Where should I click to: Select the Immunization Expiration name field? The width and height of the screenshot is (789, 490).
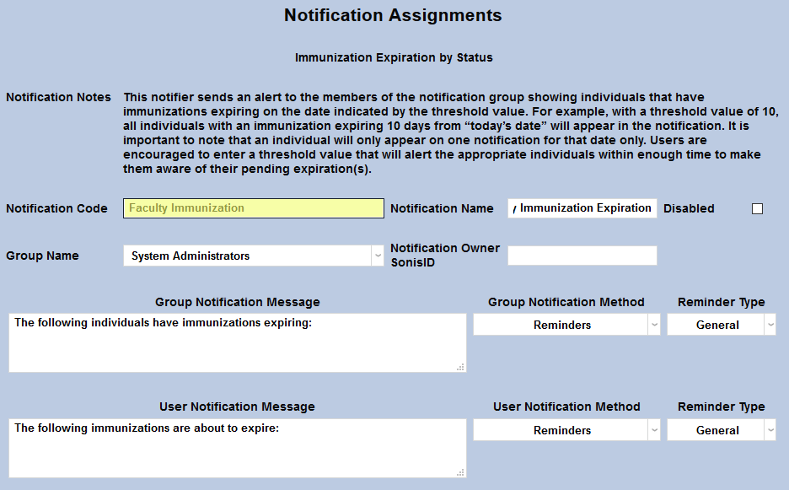click(x=582, y=207)
